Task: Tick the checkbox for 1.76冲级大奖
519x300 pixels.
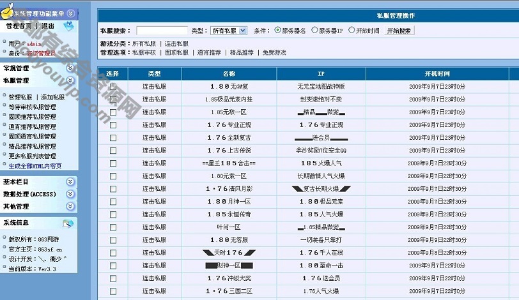Action: point(113,278)
